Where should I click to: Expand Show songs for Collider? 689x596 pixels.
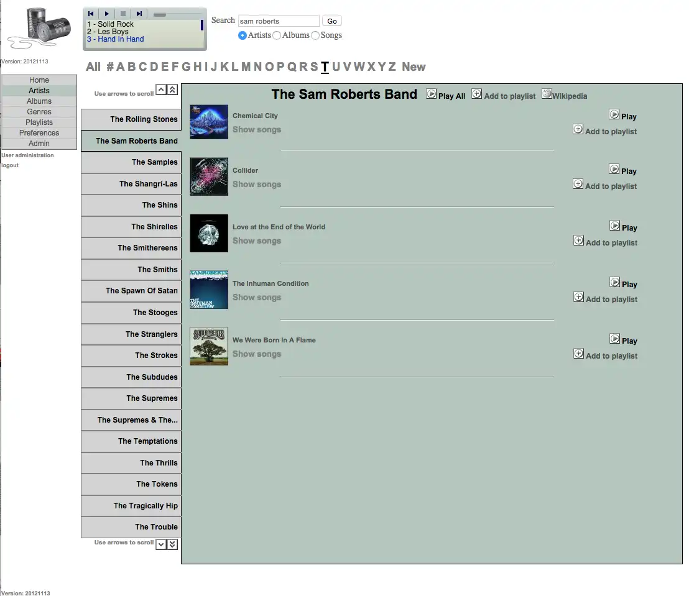pos(257,184)
